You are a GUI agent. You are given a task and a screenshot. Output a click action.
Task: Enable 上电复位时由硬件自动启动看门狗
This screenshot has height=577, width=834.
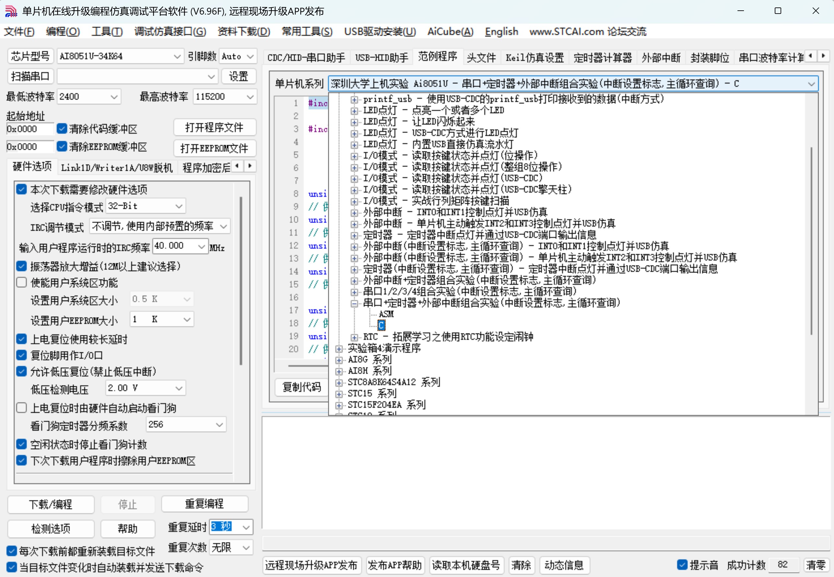pos(21,407)
